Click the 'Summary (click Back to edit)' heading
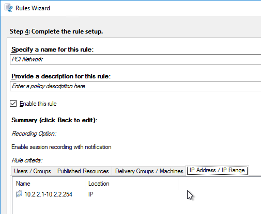 [x=54, y=120]
